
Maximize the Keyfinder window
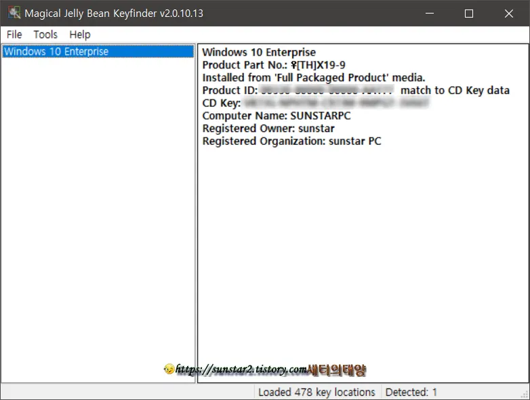click(469, 13)
